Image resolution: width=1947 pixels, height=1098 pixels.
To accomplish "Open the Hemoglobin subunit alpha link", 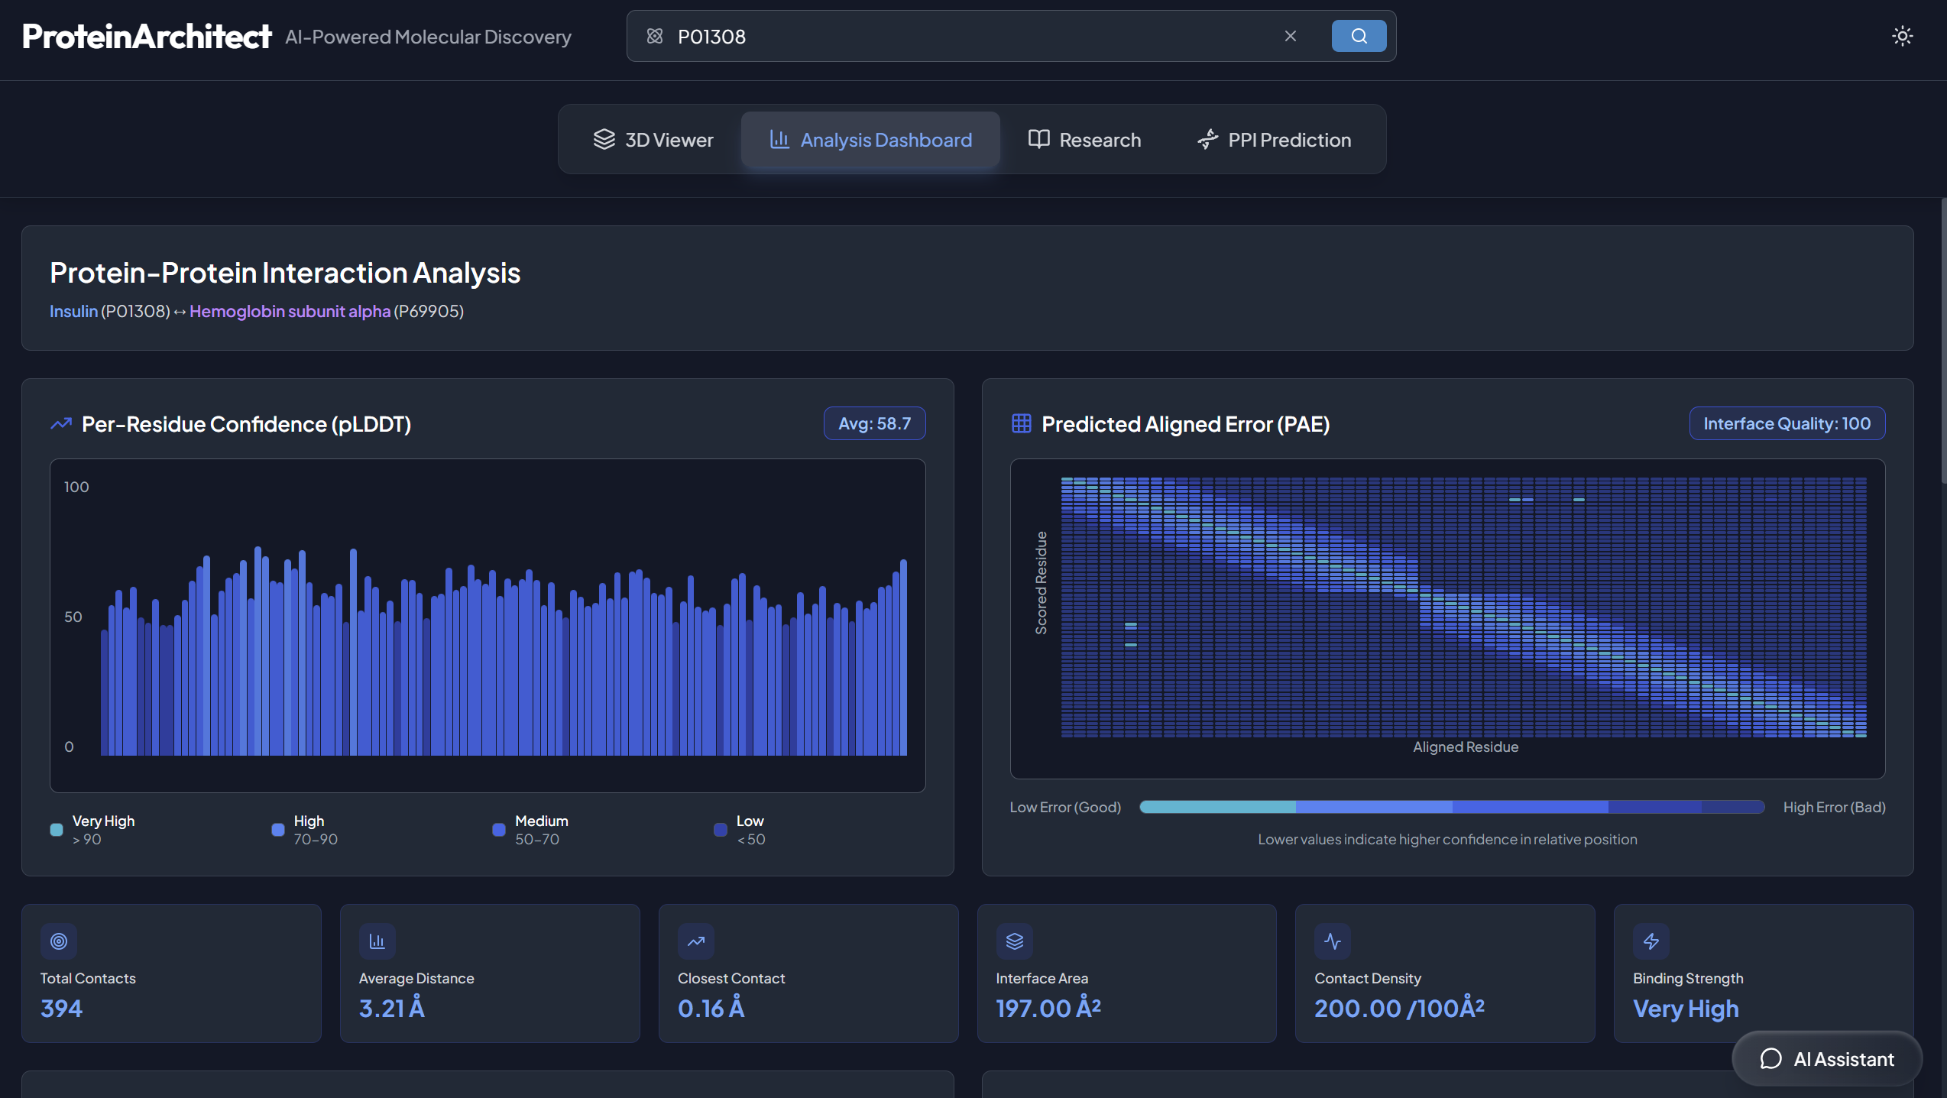I will [x=290, y=311].
